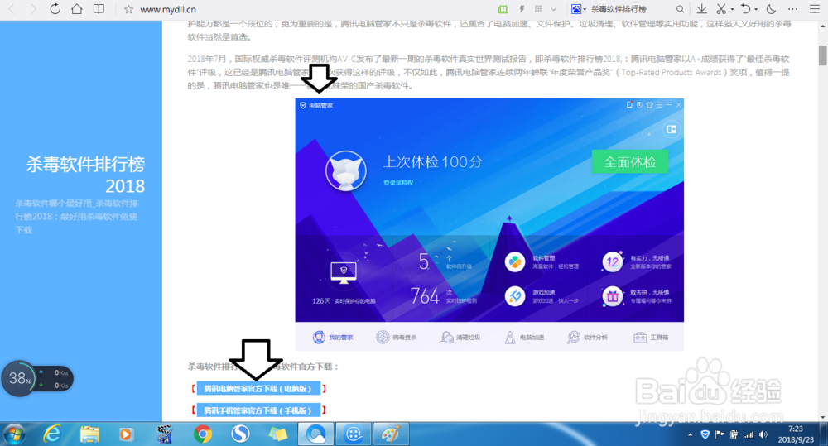
Task: Click the cat avatar in the 电脑管家 image
Action: click(346, 171)
